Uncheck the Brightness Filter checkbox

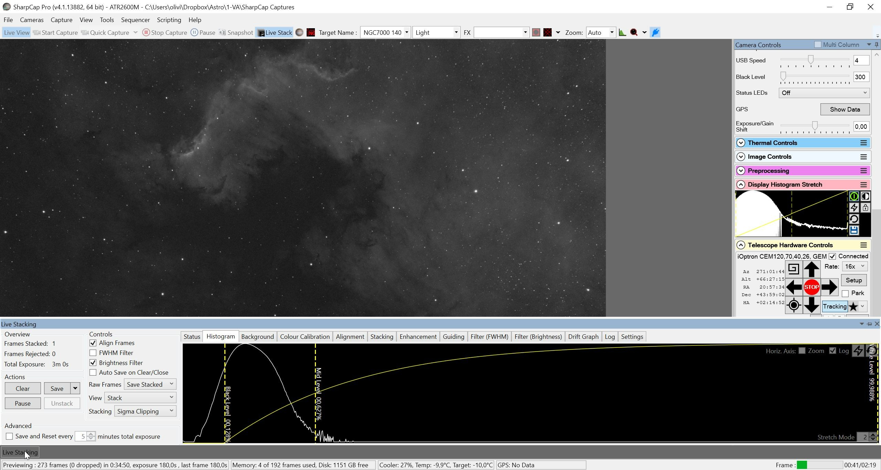(93, 363)
